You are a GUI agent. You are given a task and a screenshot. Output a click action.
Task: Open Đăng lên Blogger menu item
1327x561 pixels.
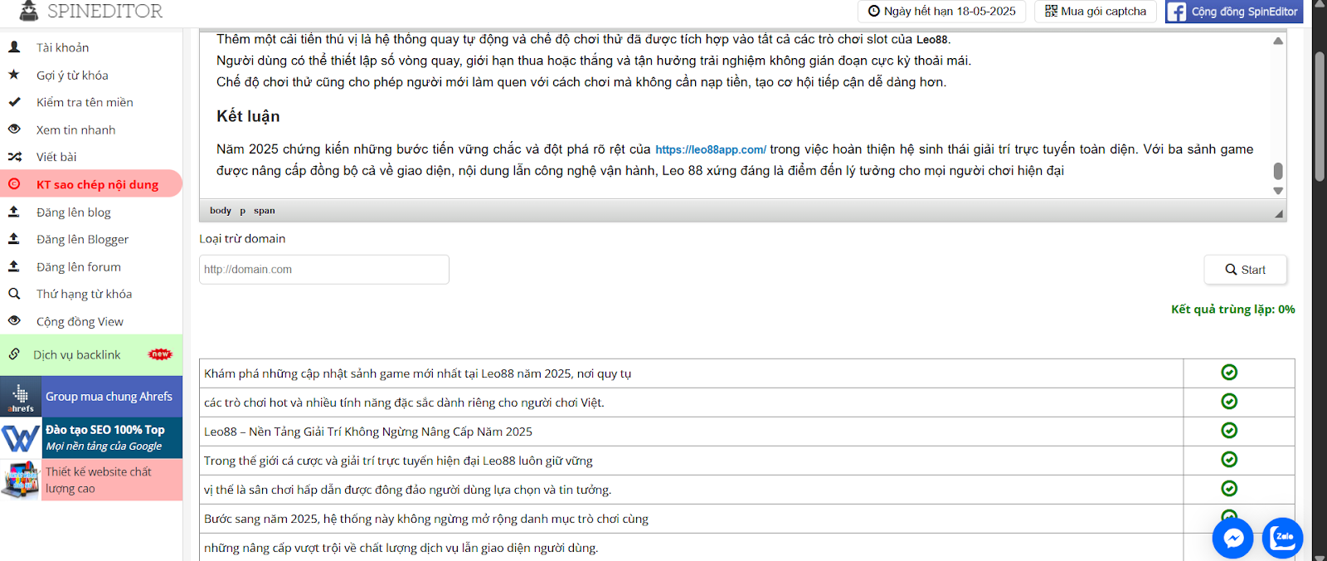pyautogui.click(x=91, y=239)
